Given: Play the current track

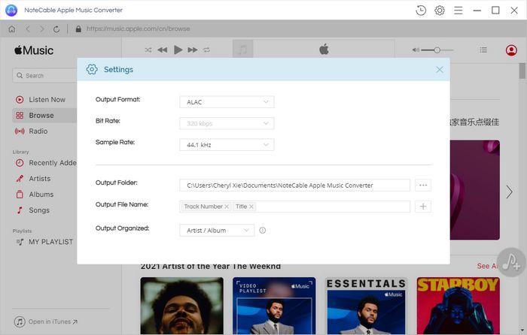Looking at the screenshot, I should point(178,50).
